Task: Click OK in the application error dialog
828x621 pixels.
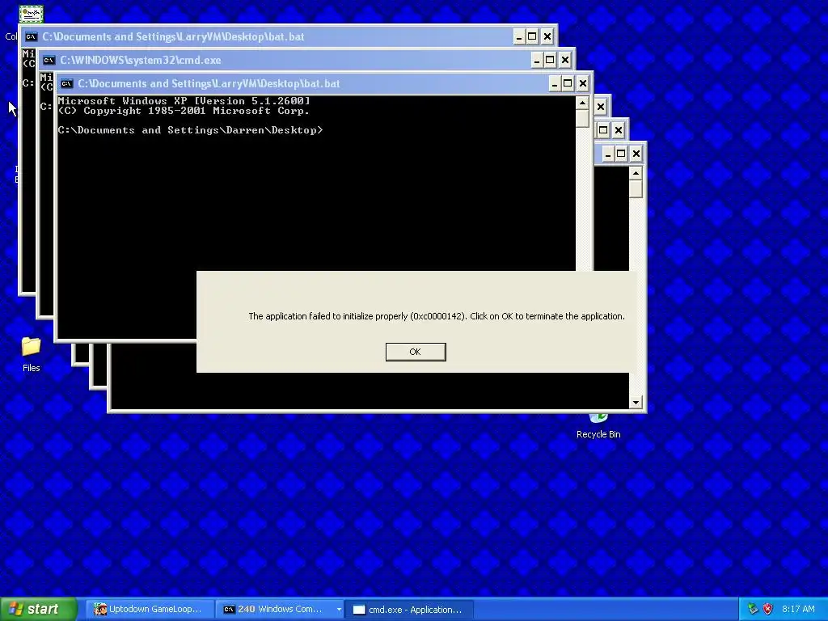Action: [416, 352]
